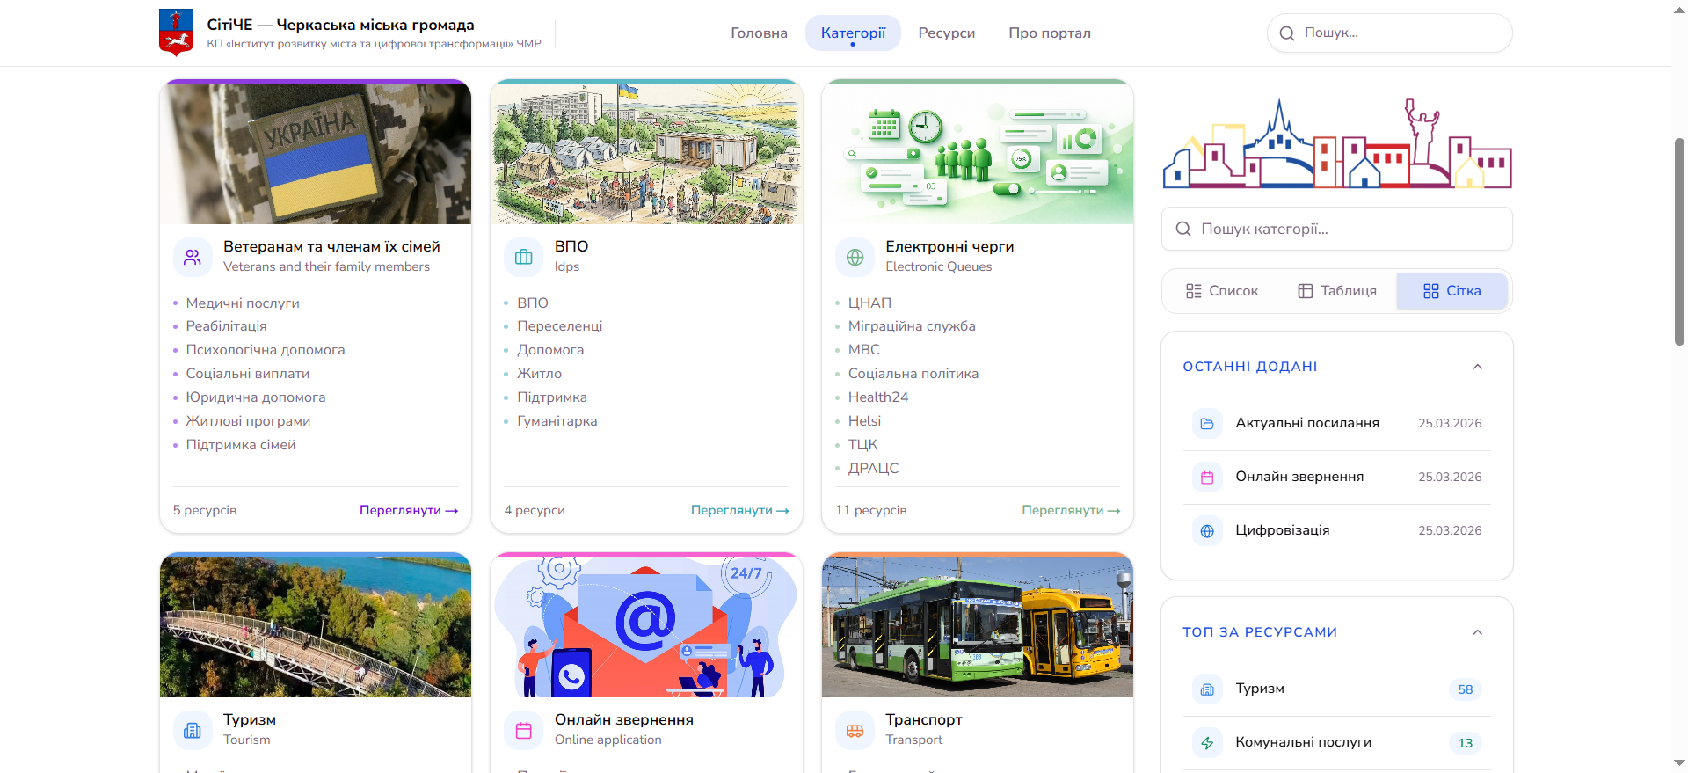Image resolution: width=1688 pixels, height=773 pixels.
Task: Click the Міграційна служба list entry
Action: coord(912,326)
